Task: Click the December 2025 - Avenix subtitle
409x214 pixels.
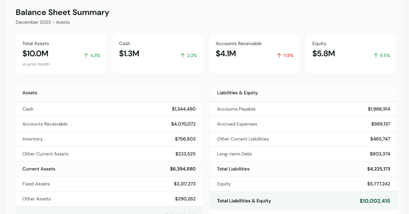Action: coord(43,22)
